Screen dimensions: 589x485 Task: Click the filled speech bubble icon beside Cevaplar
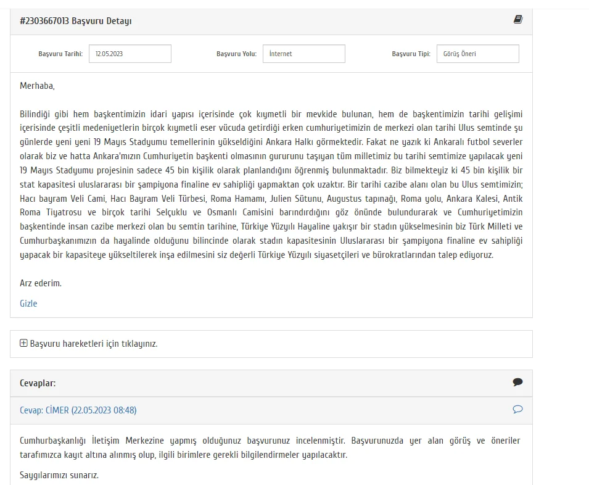(x=517, y=383)
